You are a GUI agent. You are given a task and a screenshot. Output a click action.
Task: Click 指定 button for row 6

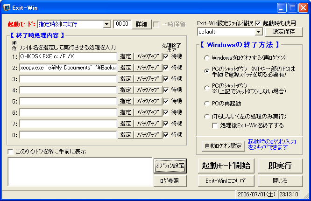tap(126, 112)
